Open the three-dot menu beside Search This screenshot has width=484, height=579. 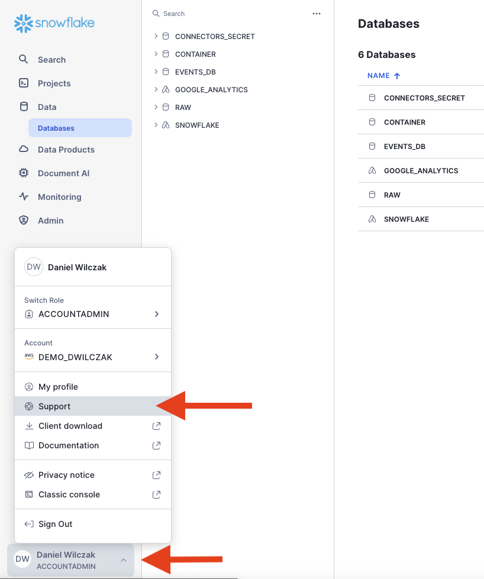click(x=317, y=14)
